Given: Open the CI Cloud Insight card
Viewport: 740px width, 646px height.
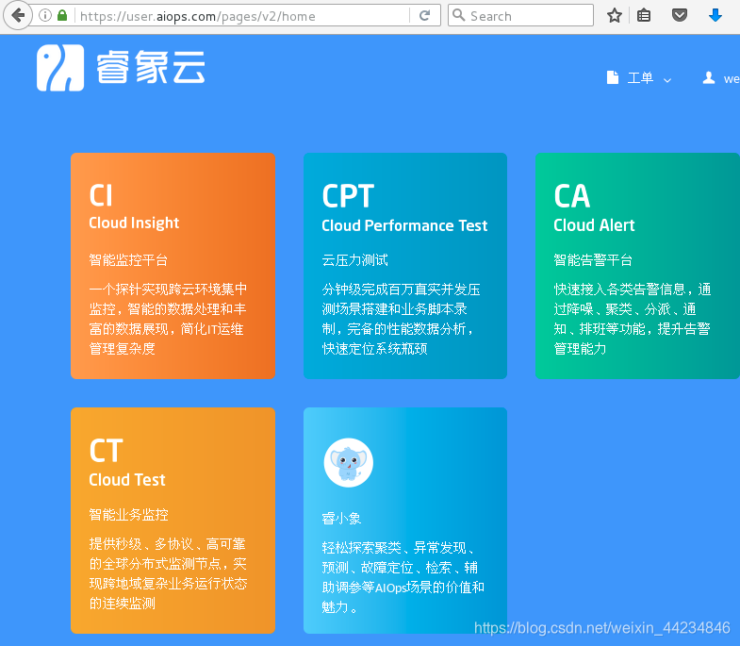Looking at the screenshot, I should 173,266.
